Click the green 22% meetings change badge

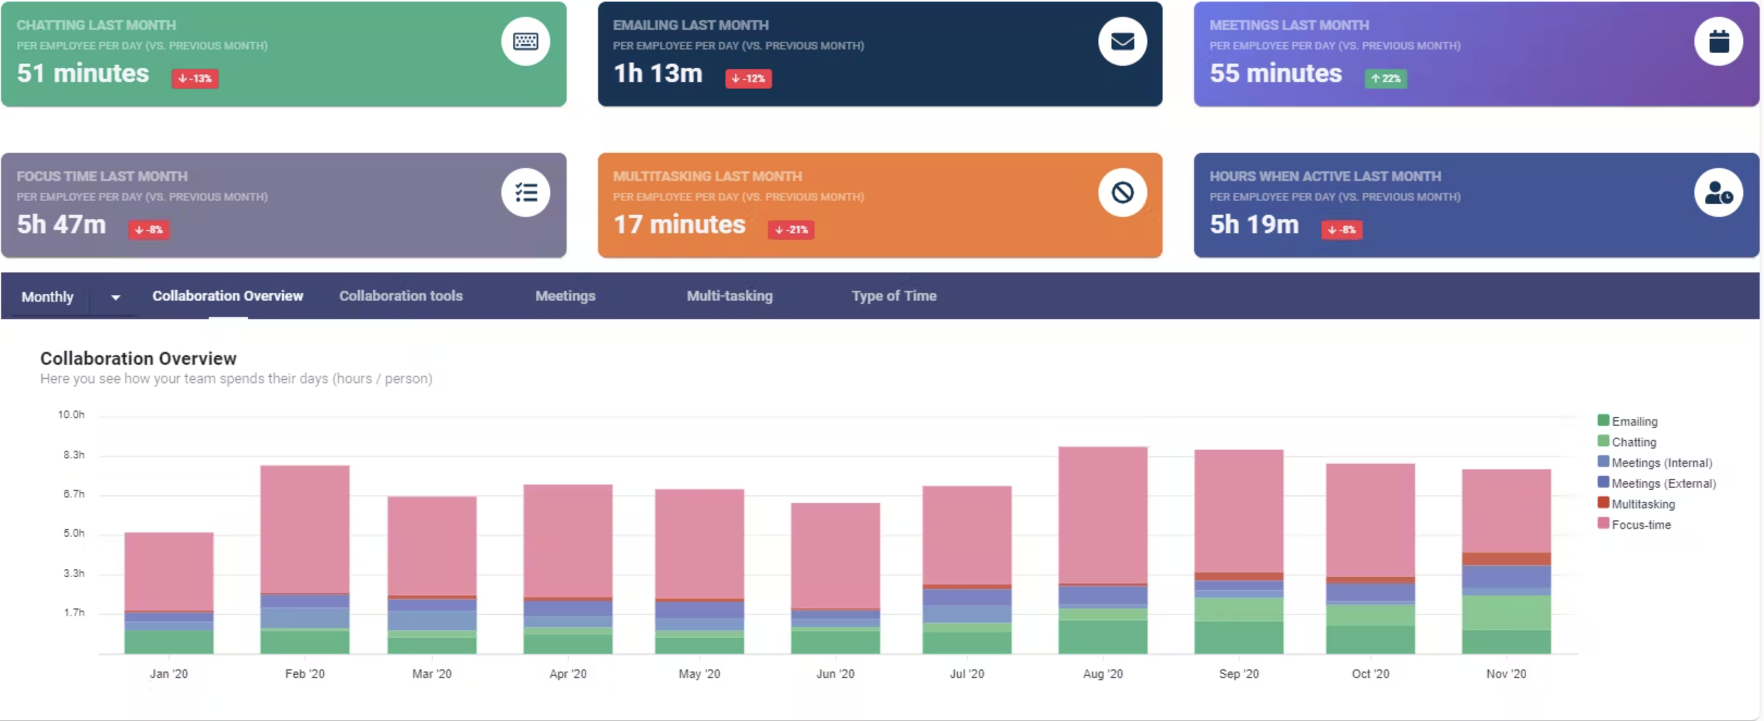(x=1386, y=79)
